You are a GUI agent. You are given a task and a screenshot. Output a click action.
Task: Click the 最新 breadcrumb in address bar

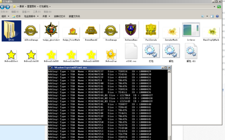tap(22, 7)
